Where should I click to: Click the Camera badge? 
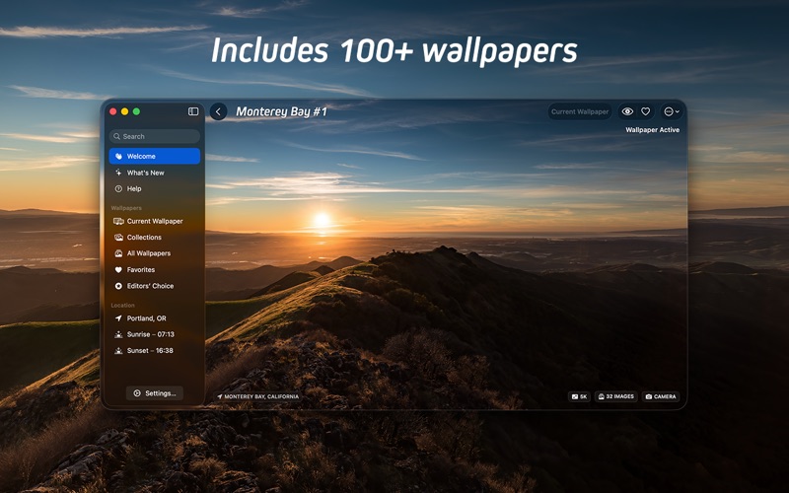(661, 396)
